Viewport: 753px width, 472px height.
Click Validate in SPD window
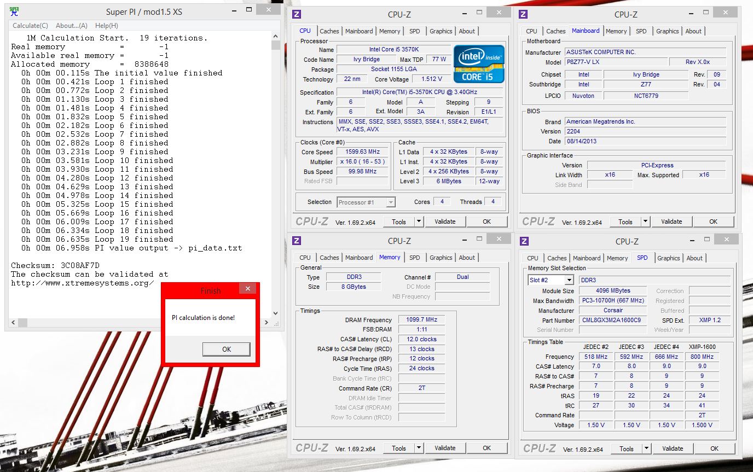(673, 448)
